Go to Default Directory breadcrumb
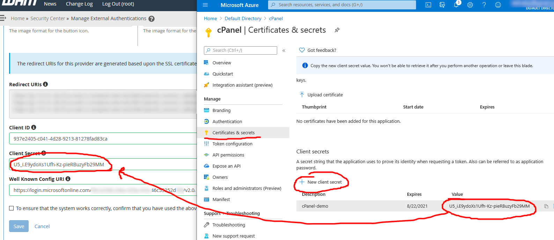Screen dimensions: 554x240 (243, 18)
